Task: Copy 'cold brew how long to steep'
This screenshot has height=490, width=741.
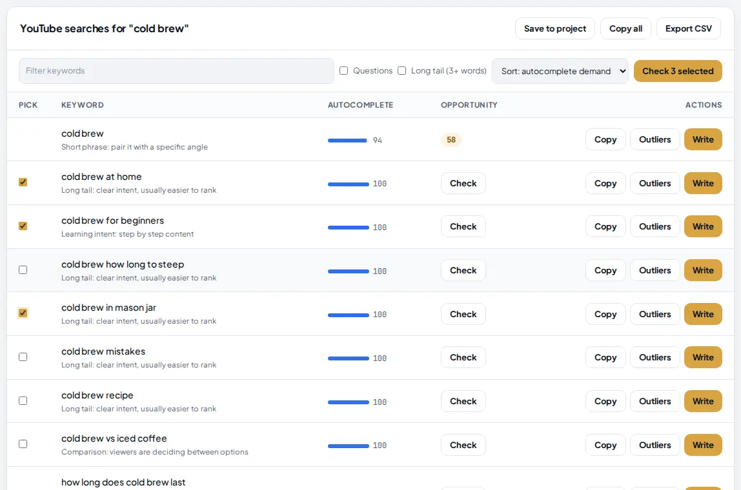Action: [605, 271]
